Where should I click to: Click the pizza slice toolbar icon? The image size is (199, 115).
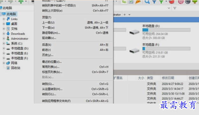(x=138, y=2)
